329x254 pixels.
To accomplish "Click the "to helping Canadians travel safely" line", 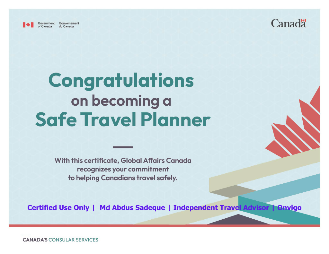I will pyautogui.click(x=122, y=178).
